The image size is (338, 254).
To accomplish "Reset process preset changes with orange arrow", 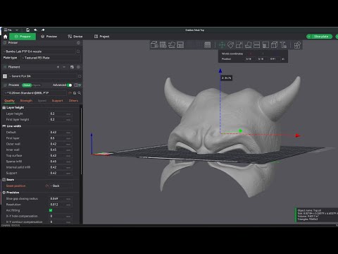I will coord(70,93).
